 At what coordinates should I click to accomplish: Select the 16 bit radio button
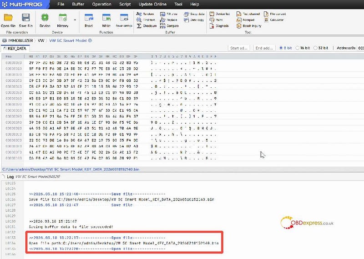click(x=298, y=48)
